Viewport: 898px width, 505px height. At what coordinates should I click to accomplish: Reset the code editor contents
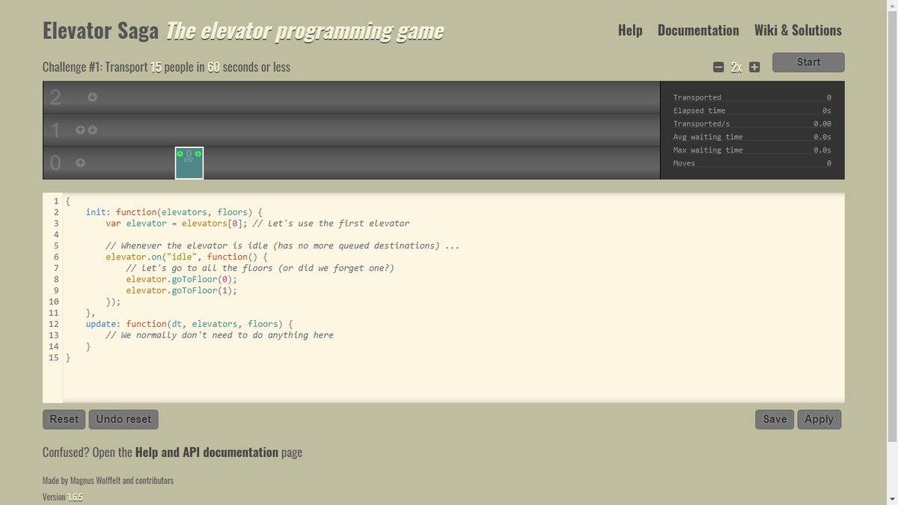click(64, 419)
